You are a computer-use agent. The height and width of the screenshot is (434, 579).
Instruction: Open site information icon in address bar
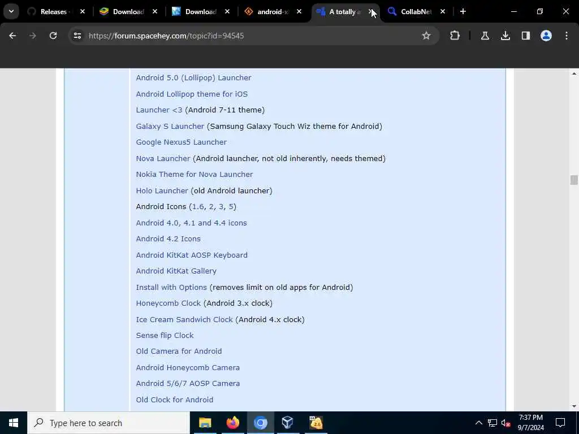[x=77, y=36]
